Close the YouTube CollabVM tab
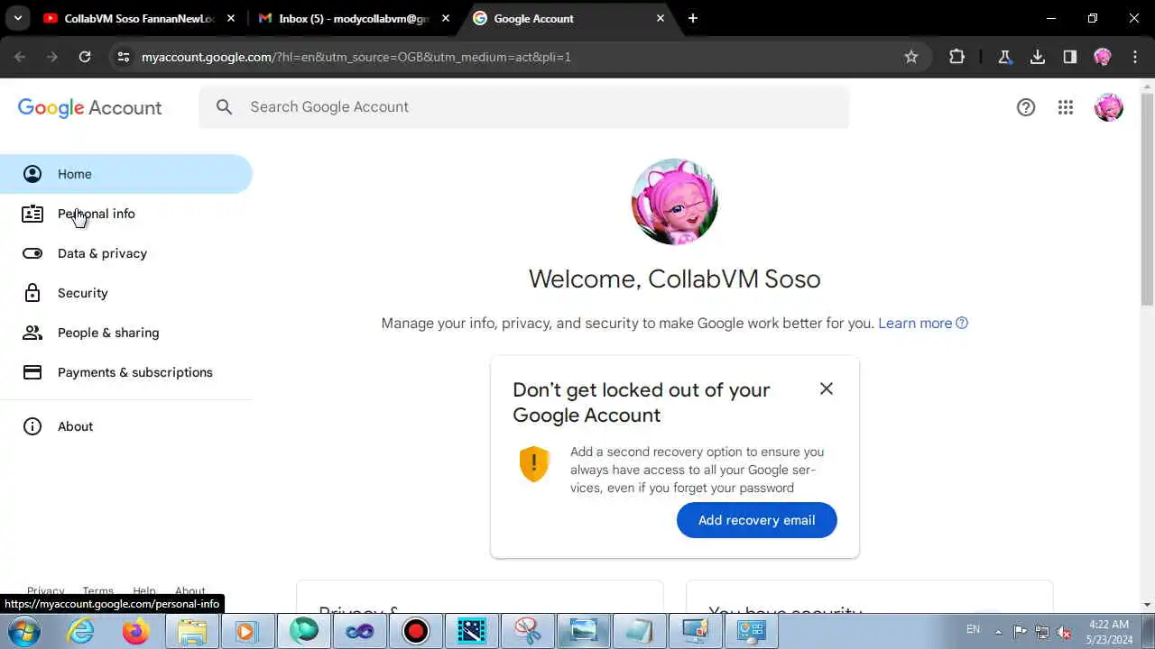Viewport: 1155px width, 649px height. (231, 18)
